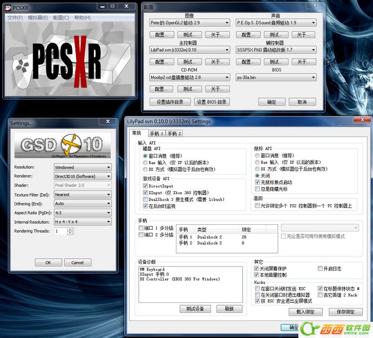Open the 帮助(H) menu in PCSXR

82,18
